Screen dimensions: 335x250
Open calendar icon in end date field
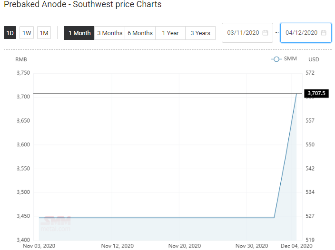[324, 33]
